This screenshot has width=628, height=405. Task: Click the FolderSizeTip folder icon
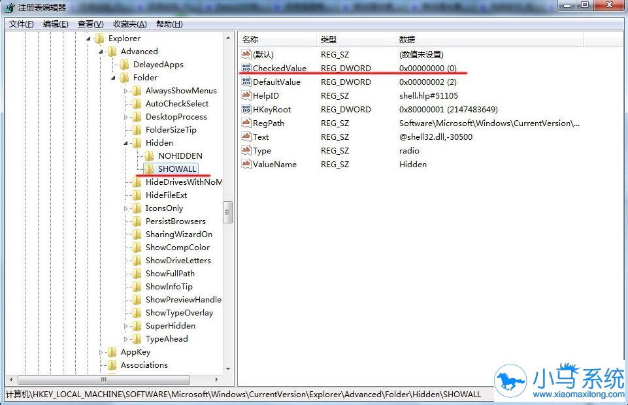[137, 129]
